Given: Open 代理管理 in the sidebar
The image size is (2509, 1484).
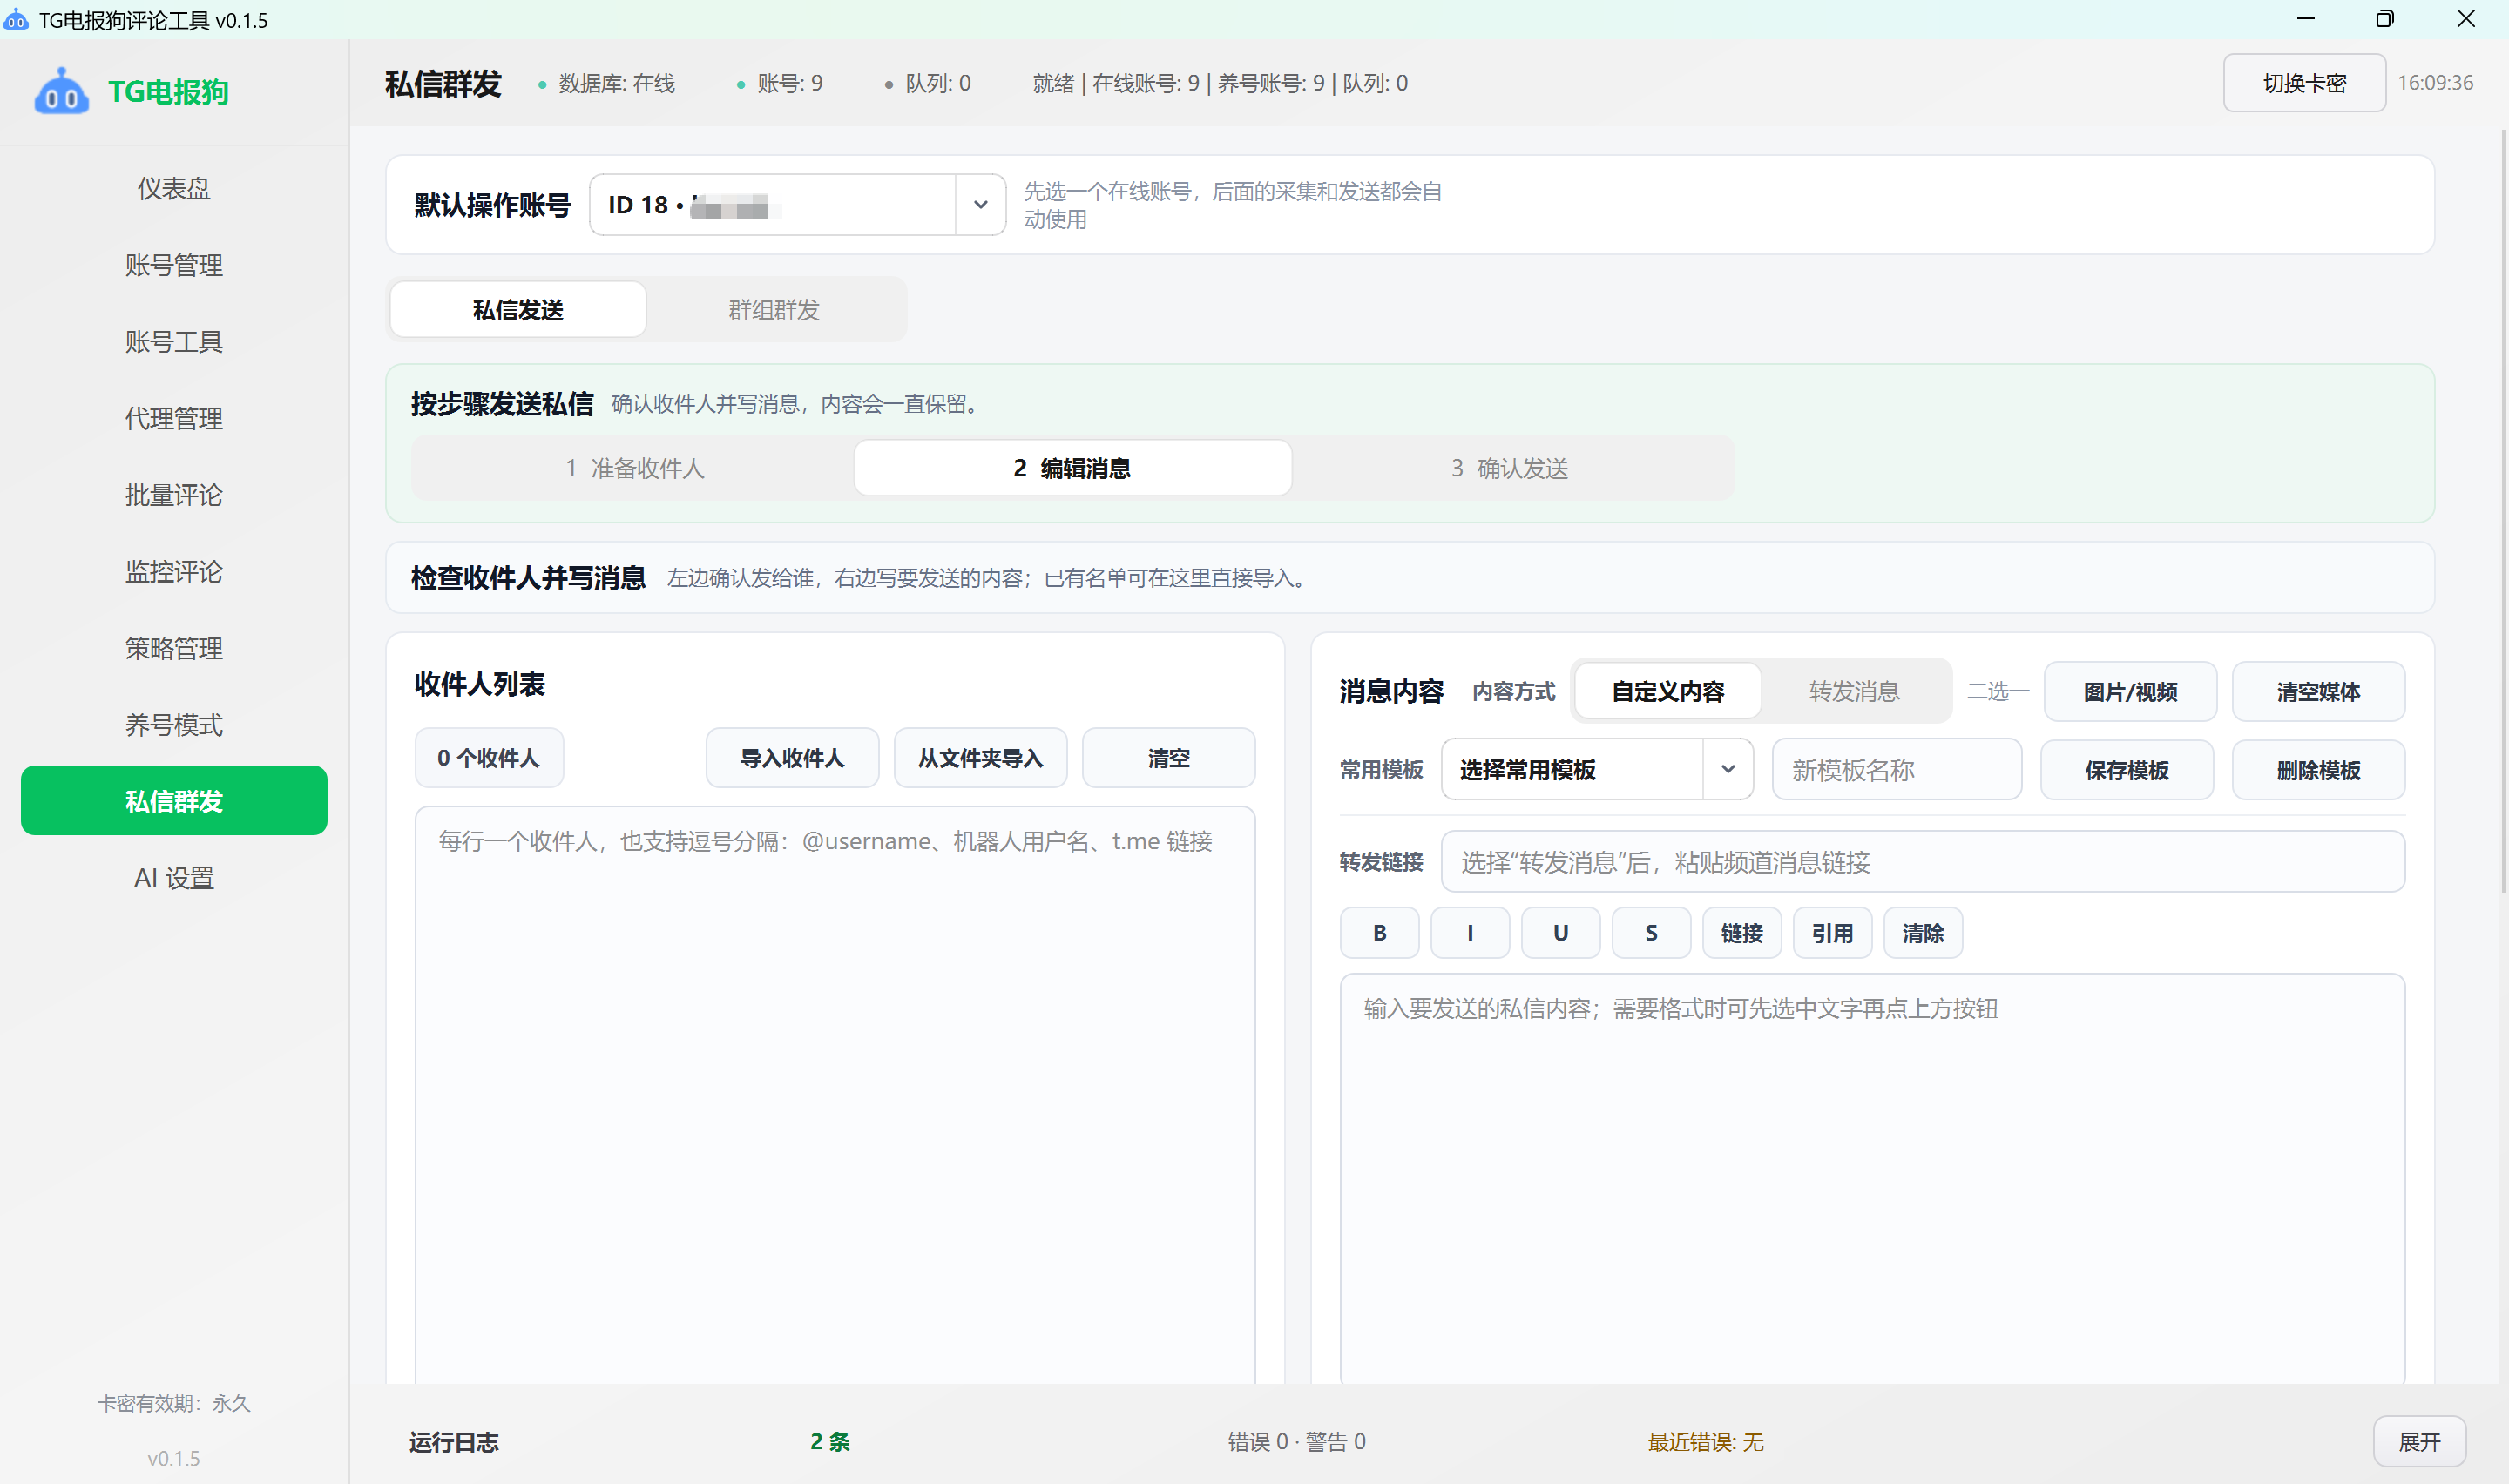Looking at the screenshot, I should tap(174, 418).
